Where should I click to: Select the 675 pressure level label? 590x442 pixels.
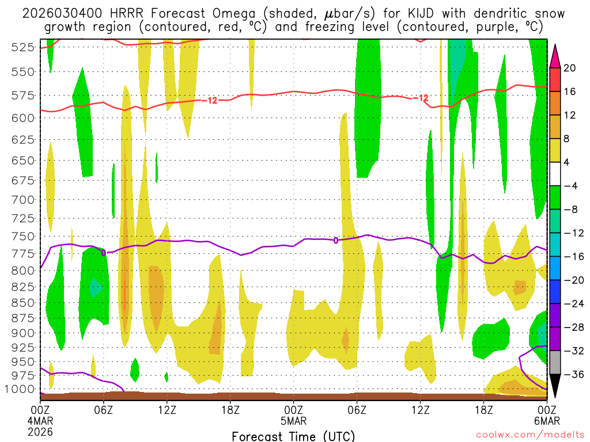click(23, 180)
